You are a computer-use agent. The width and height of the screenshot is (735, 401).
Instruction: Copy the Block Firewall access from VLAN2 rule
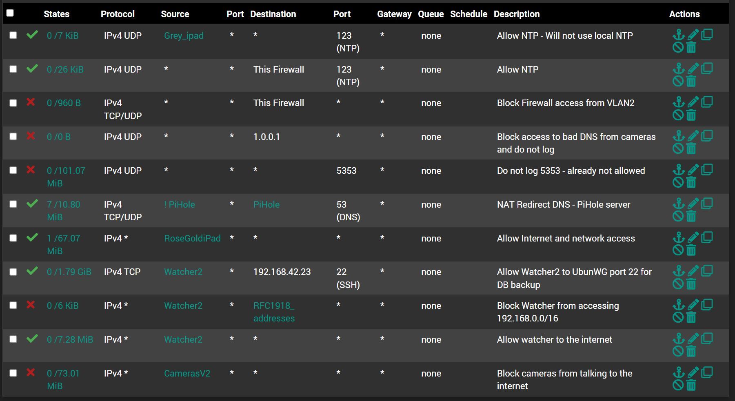coord(707,102)
